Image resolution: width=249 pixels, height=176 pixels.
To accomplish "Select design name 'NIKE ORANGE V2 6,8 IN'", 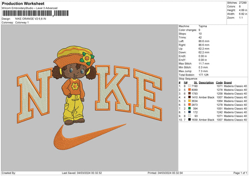I will click(31, 19).
